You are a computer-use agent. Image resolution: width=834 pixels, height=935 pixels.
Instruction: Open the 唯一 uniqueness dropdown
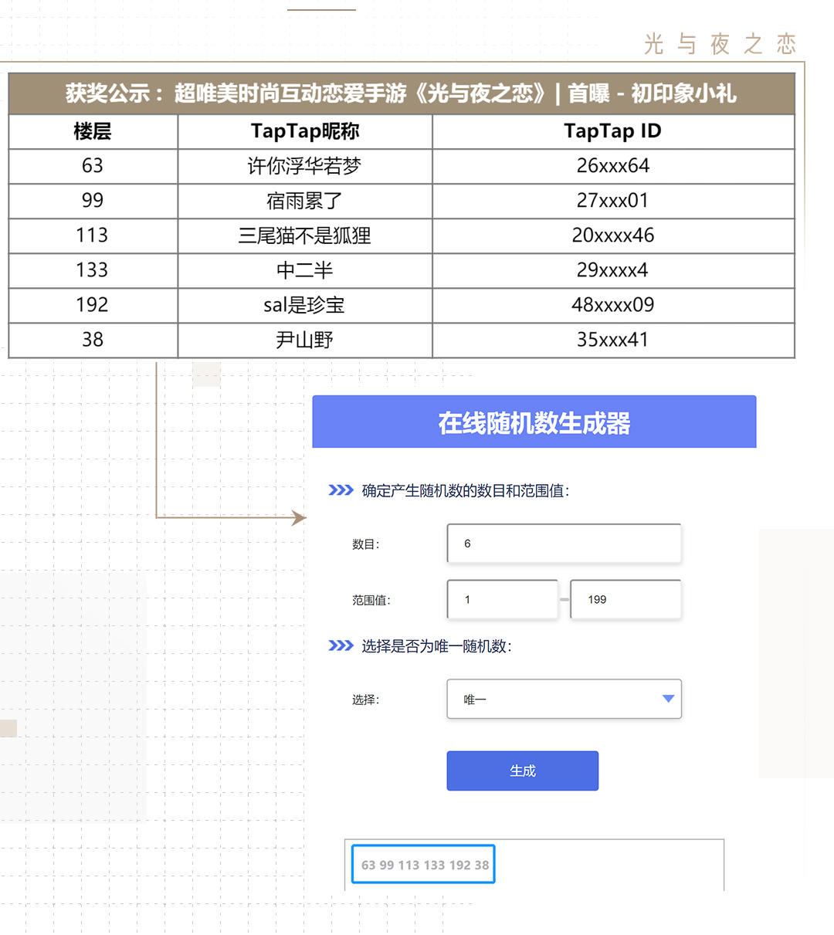pyautogui.click(x=564, y=699)
